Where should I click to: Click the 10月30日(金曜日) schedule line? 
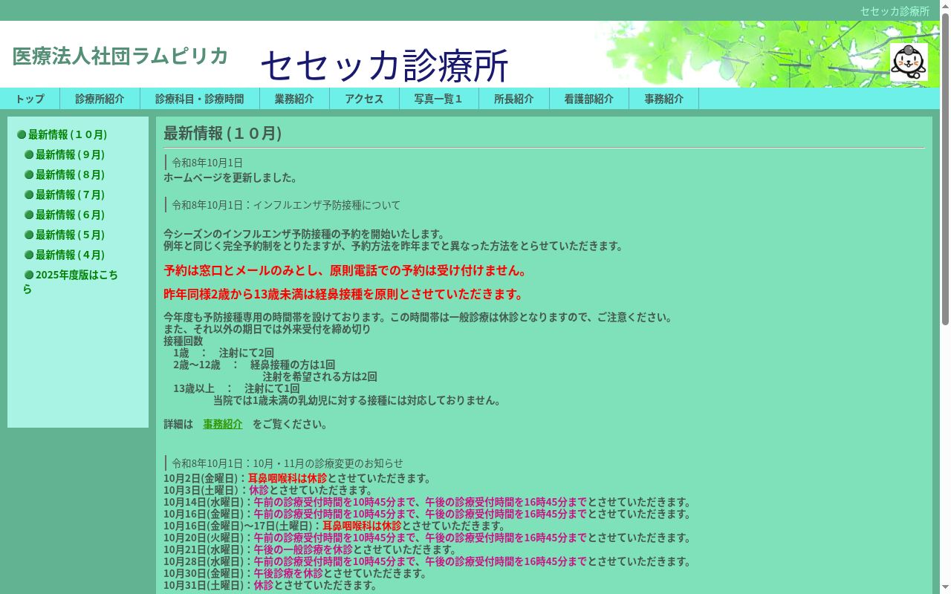(x=295, y=574)
